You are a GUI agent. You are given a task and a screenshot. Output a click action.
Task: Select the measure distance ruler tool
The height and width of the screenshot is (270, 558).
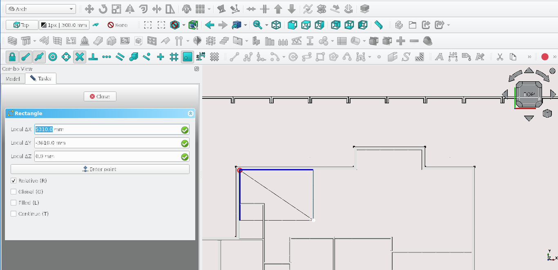pos(378,25)
